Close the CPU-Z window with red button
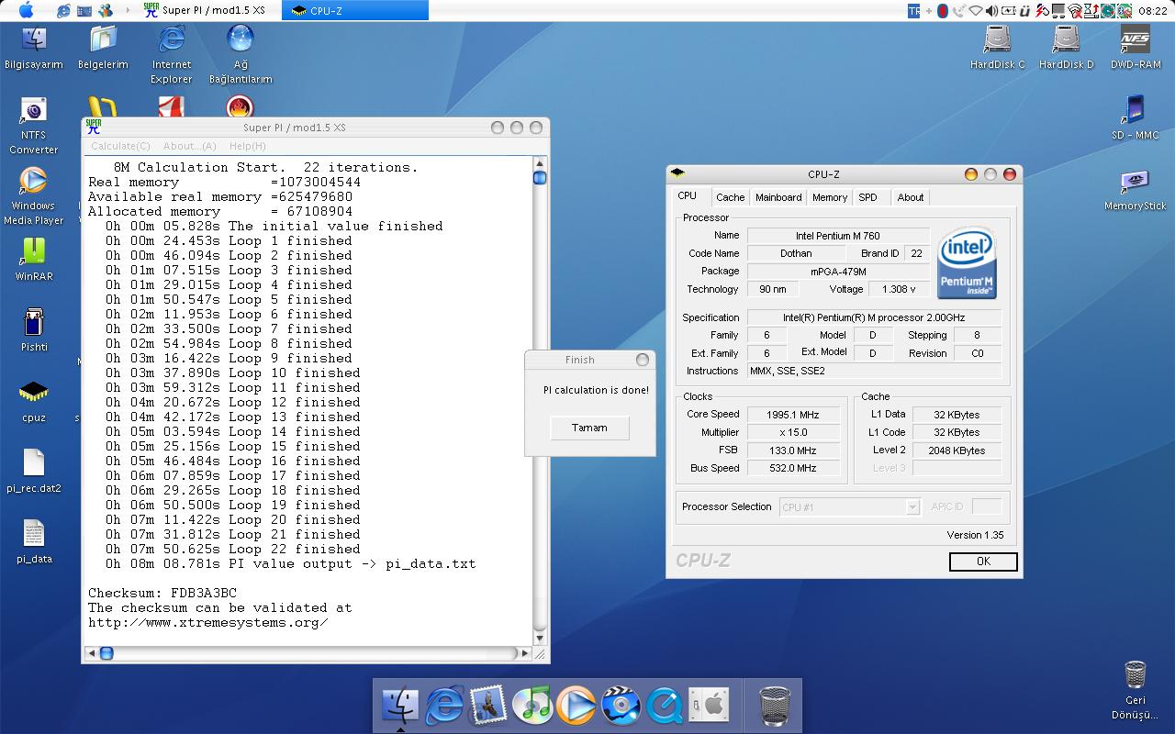 (x=1010, y=174)
